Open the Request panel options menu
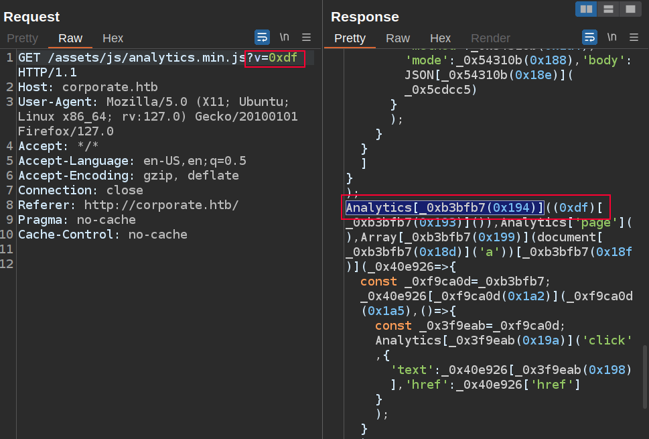This screenshot has height=439, width=649. coord(306,37)
